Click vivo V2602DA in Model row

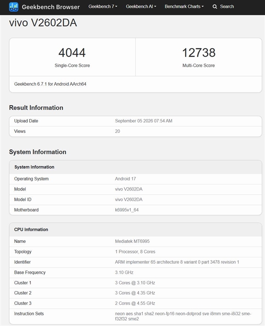point(129,189)
